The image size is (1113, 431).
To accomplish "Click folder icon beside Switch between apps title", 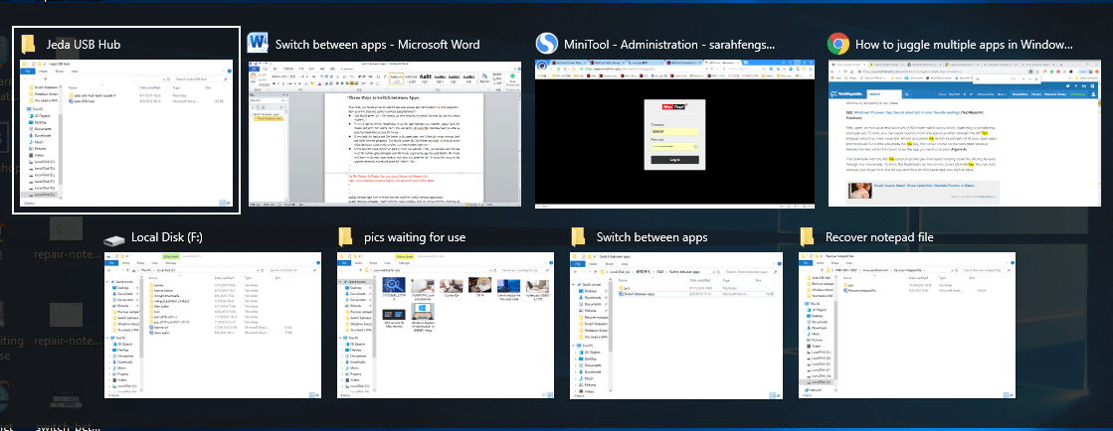I will [578, 237].
